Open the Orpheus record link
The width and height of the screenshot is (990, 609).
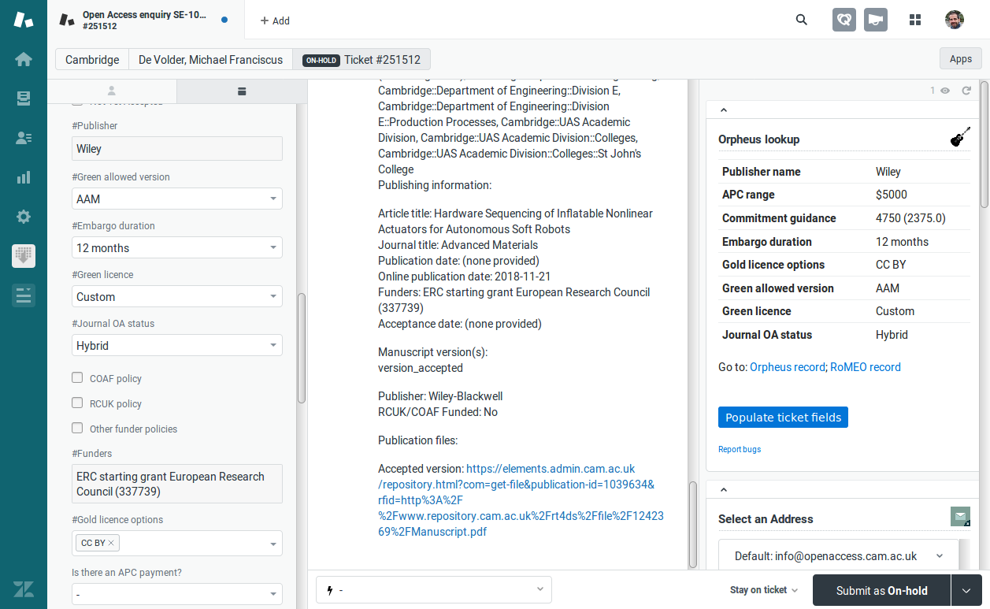coord(788,367)
